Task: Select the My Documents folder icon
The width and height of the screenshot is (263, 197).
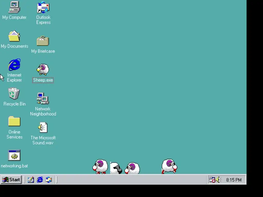Action: click(x=14, y=36)
